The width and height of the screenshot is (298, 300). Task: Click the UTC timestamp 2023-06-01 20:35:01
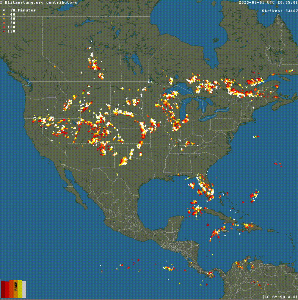tap(268, 2)
